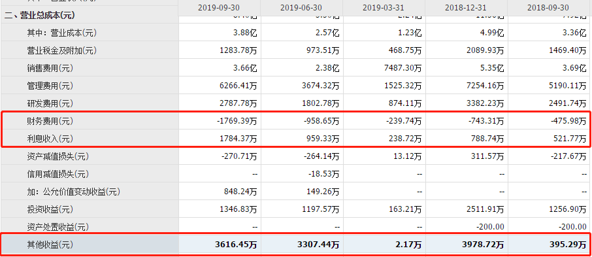Viewport: 592px width, 257px height.
Task: Select investment income value 1256.90万
Action: [x=567, y=209]
